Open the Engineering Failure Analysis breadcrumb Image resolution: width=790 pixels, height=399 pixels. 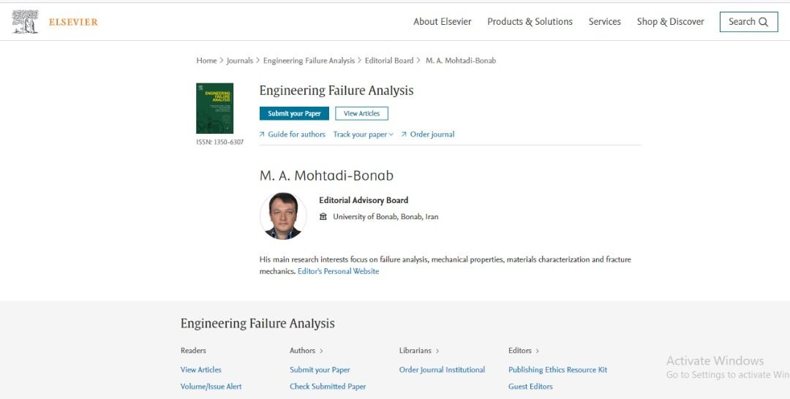[x=309, y=61]
